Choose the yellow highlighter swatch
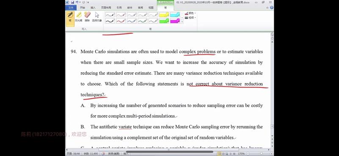 (x=164, y=15)
